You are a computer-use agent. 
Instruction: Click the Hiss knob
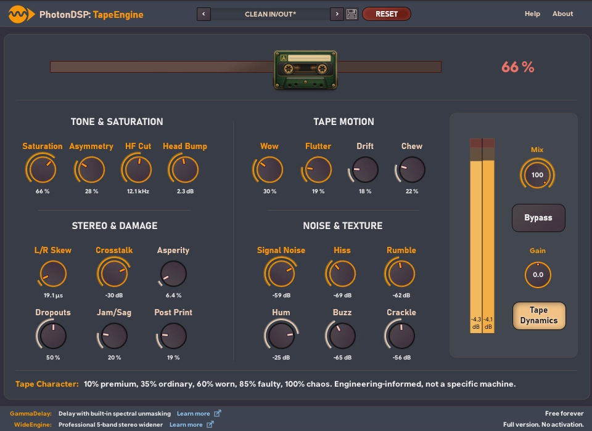(342, 274)
